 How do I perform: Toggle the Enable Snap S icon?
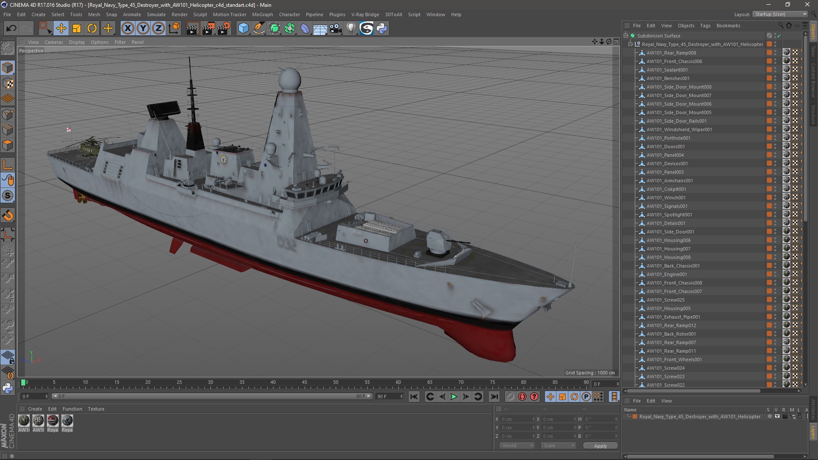(8, 196)
